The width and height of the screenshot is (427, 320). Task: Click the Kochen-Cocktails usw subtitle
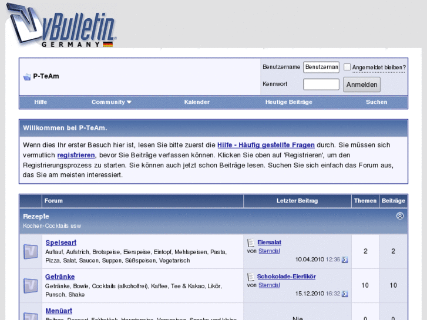click(52, 226)
